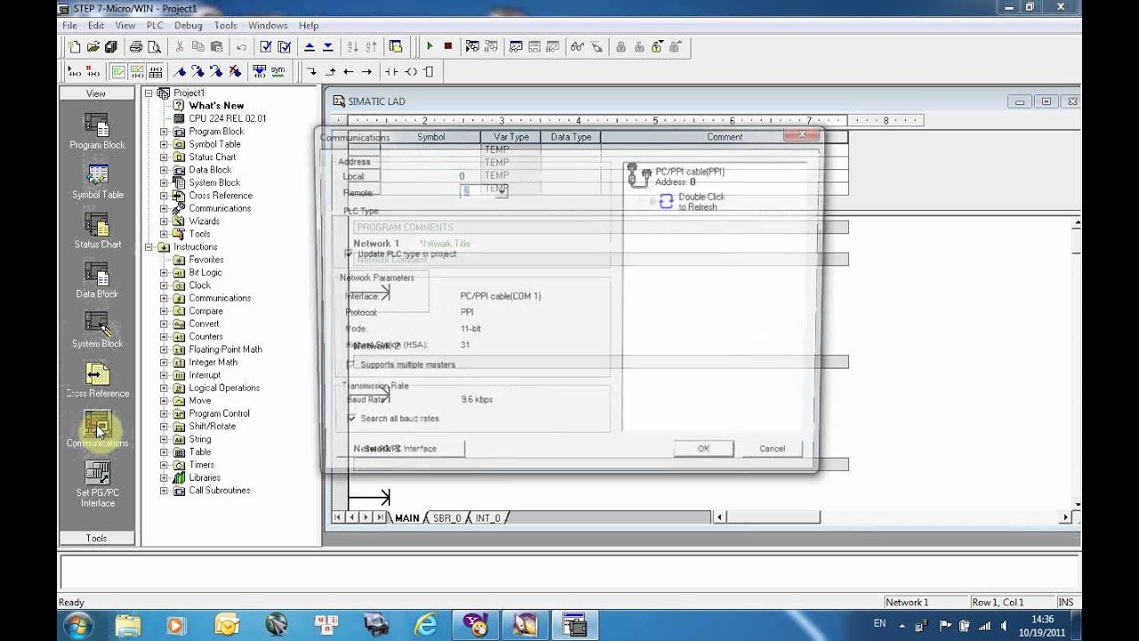Expand the Symbol Table tree node
This screenshot has height=641, width=1139.
(164, 144)
